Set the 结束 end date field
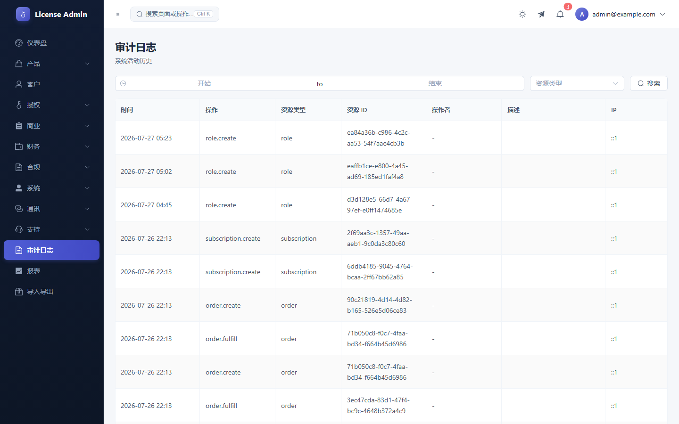Image resolution: width=679 pixels, height=424 pixels. click(x=435, y=83)
